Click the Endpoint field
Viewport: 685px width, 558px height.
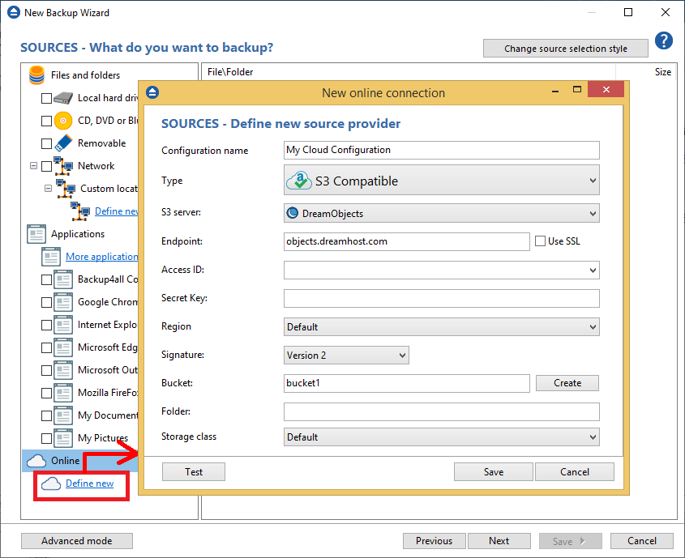point(407,241)
